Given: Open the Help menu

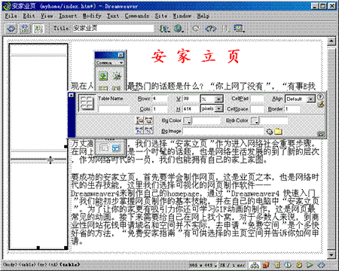Looking at the screenshot, I should 203,16.
